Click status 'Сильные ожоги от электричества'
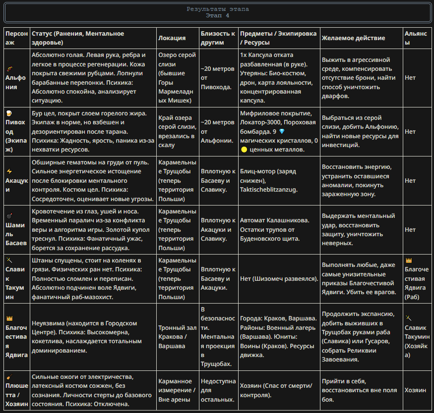This screenshot has height=413, width=434. click(92, 390)
